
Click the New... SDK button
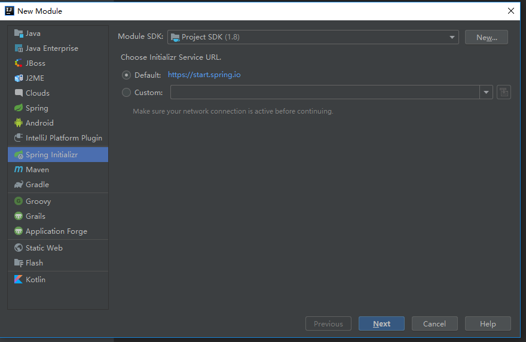coord(487,37)
